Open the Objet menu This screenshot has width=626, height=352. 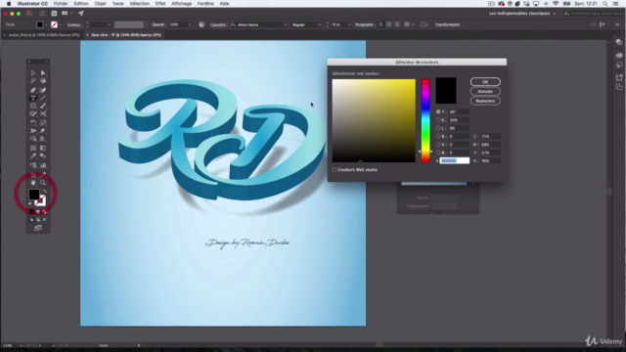[100, 4]
